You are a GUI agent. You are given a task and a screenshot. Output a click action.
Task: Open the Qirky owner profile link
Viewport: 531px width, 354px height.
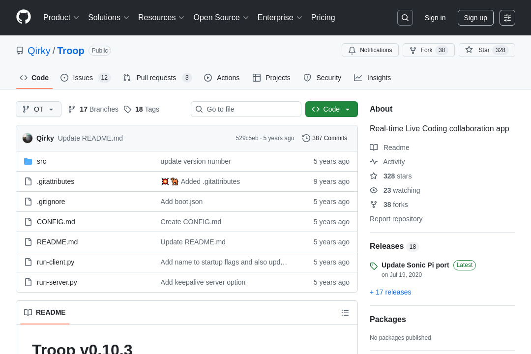coord(39,51)
